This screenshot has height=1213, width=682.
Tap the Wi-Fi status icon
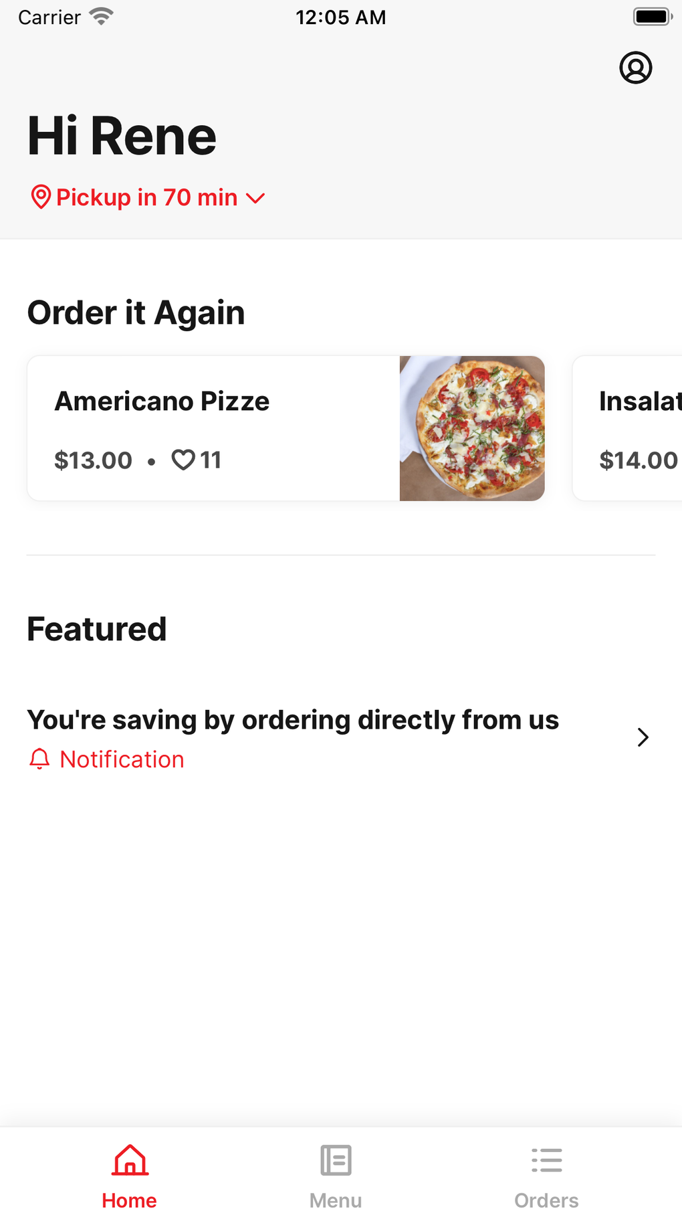101,17
